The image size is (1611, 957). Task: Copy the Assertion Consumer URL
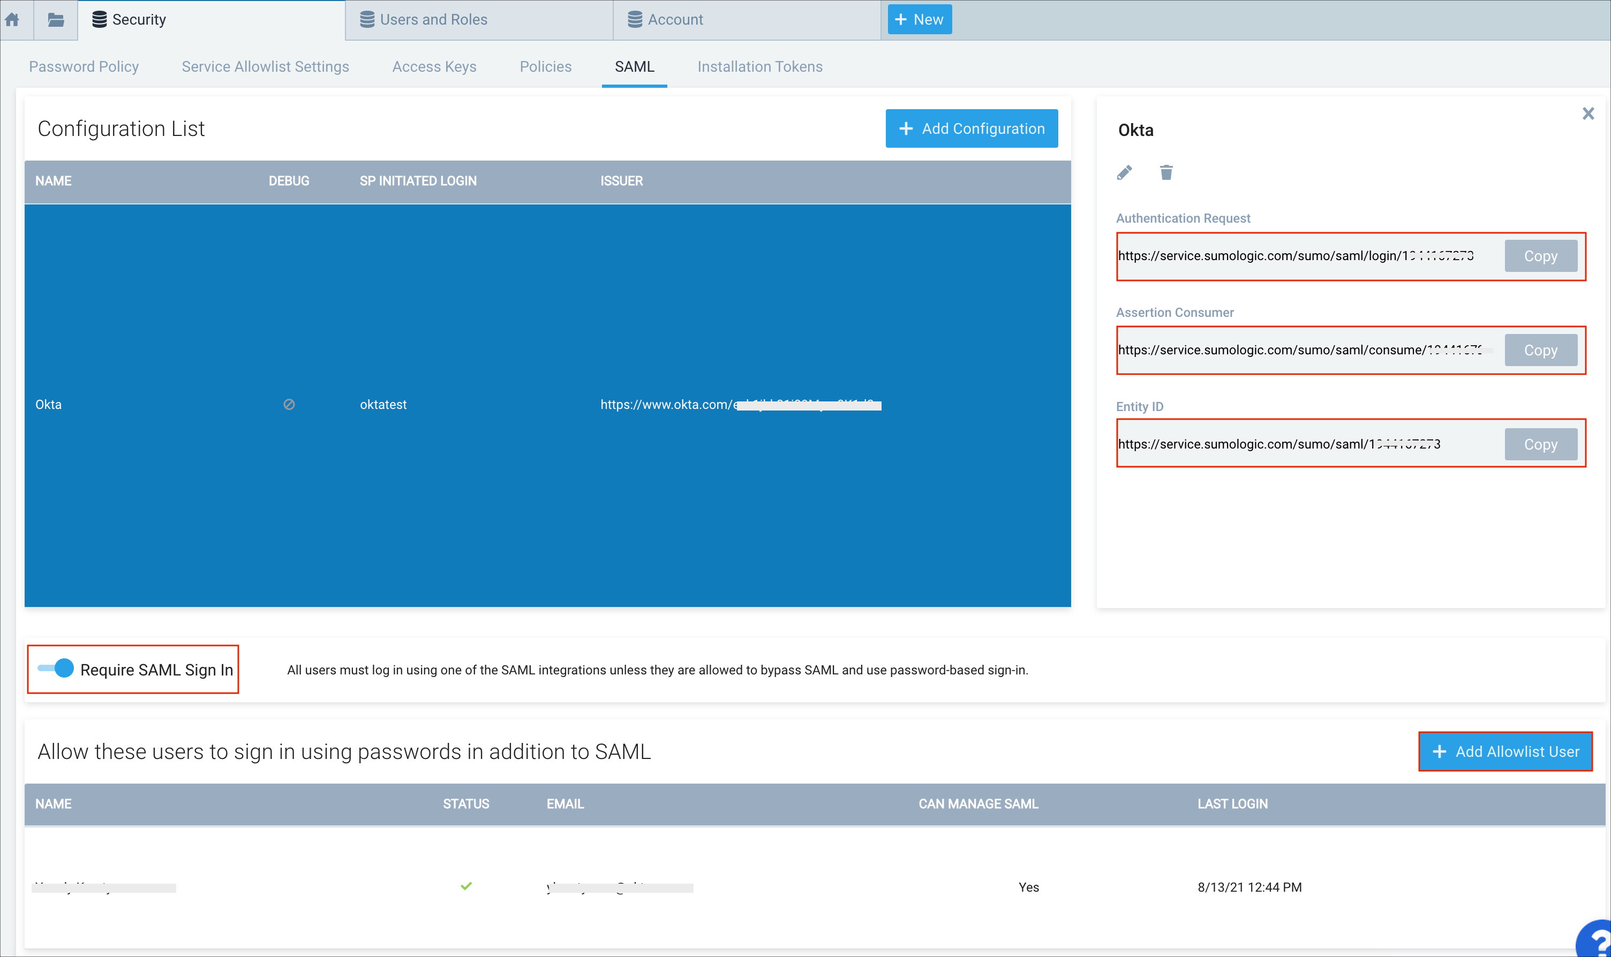point(1540,350)
